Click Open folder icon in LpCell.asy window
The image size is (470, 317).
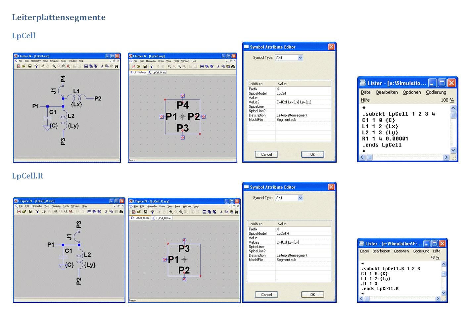(x=139, y=66)
